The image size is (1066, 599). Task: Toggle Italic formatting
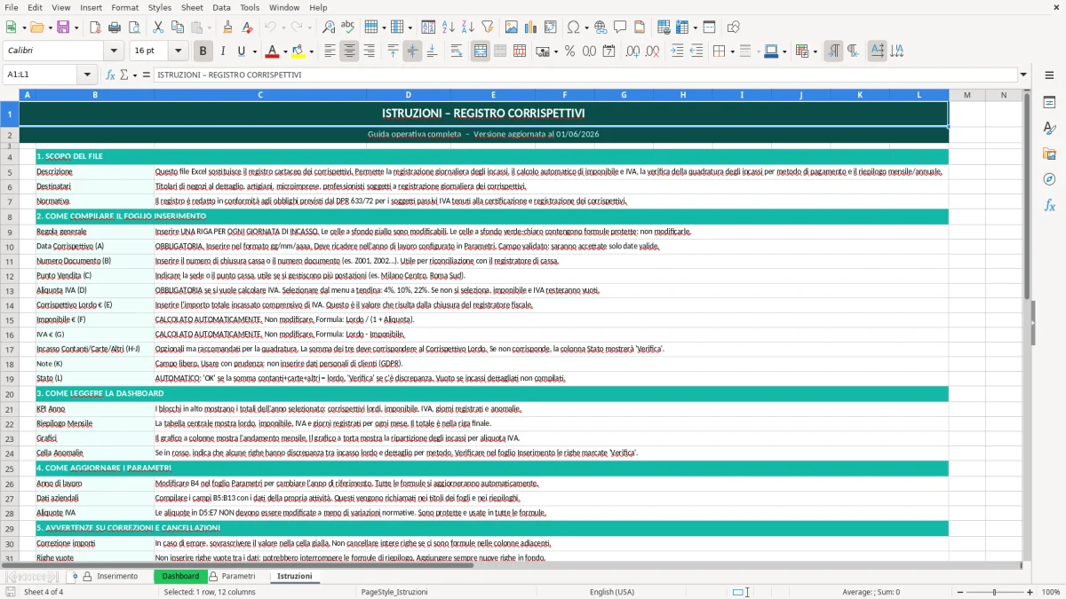tap(222, 51)
